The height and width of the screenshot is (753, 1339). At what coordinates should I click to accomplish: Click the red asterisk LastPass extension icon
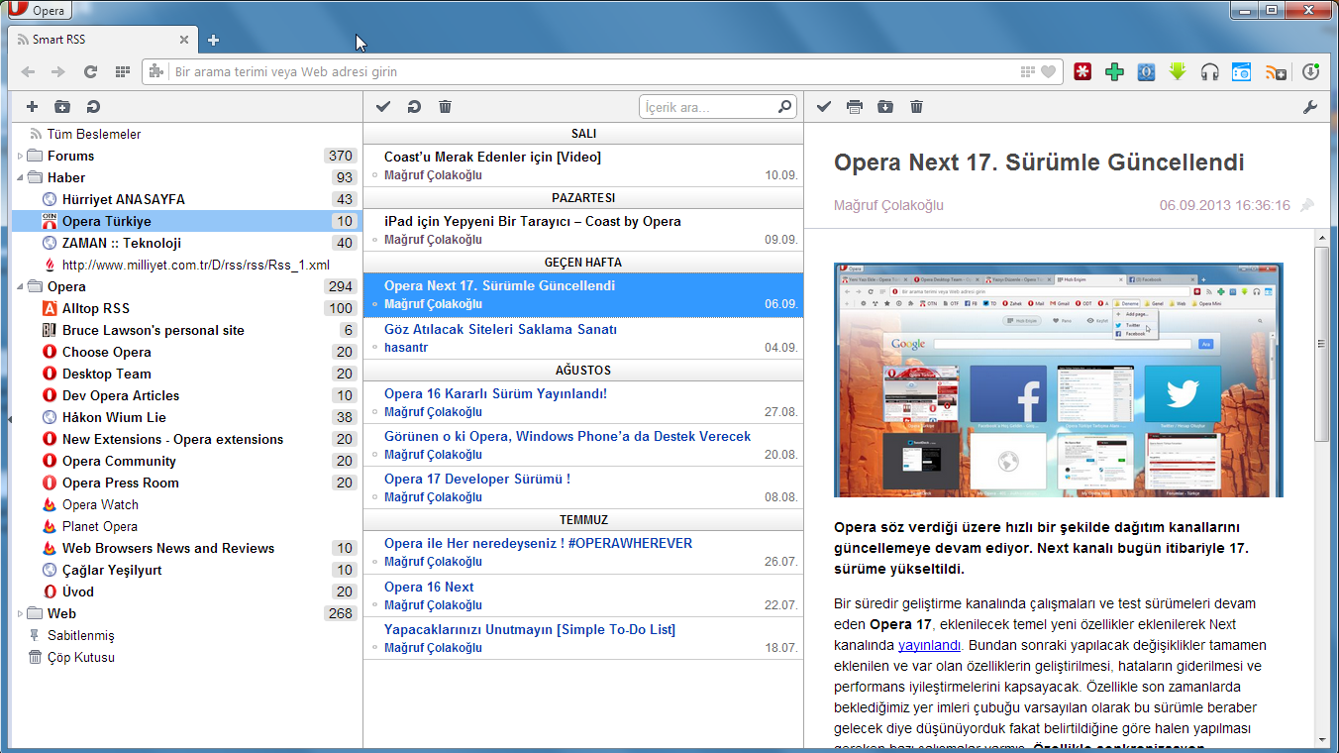[1082, 71]
